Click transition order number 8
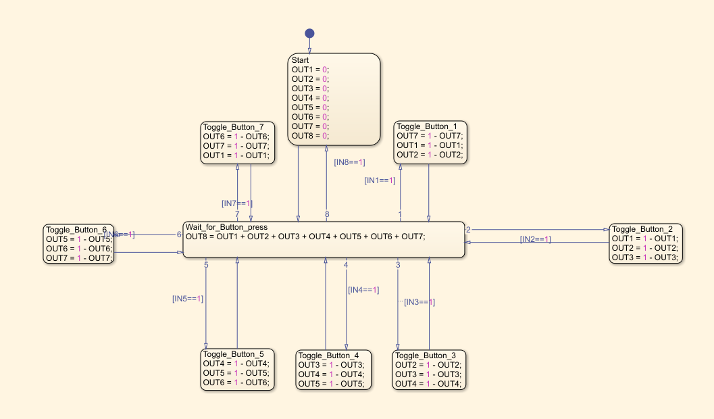The height and width of the screenshot is (419, 714). tap(327, 215)
